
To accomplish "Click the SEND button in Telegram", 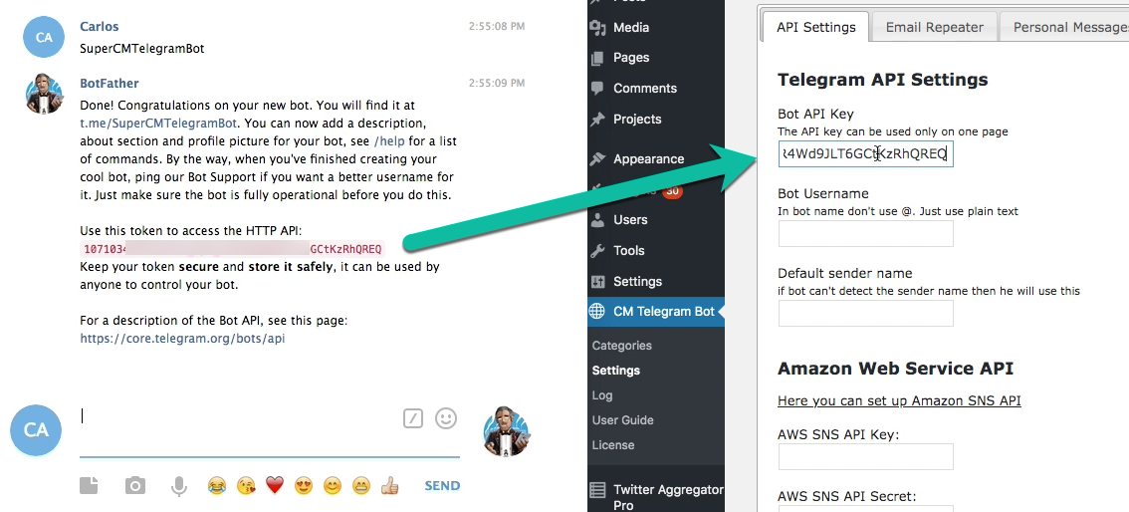I will click(x=442, y=486).
